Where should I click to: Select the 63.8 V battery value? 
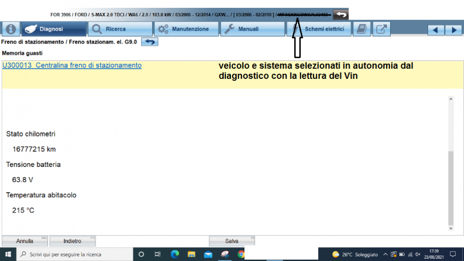click(22, 180)
